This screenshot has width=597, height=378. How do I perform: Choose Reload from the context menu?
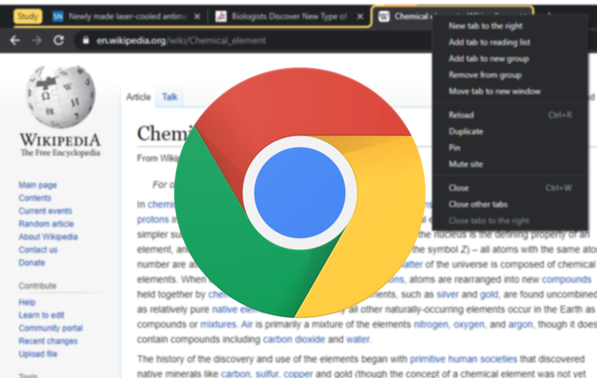pyautogui.click(x=510, y=115)
